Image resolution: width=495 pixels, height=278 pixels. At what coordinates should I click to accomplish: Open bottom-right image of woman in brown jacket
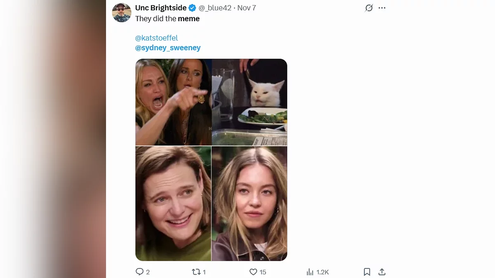pos(250,203)
